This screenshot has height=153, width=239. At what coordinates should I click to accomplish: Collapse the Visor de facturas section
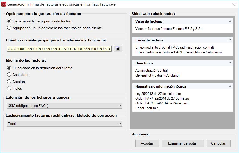point(230,21)
